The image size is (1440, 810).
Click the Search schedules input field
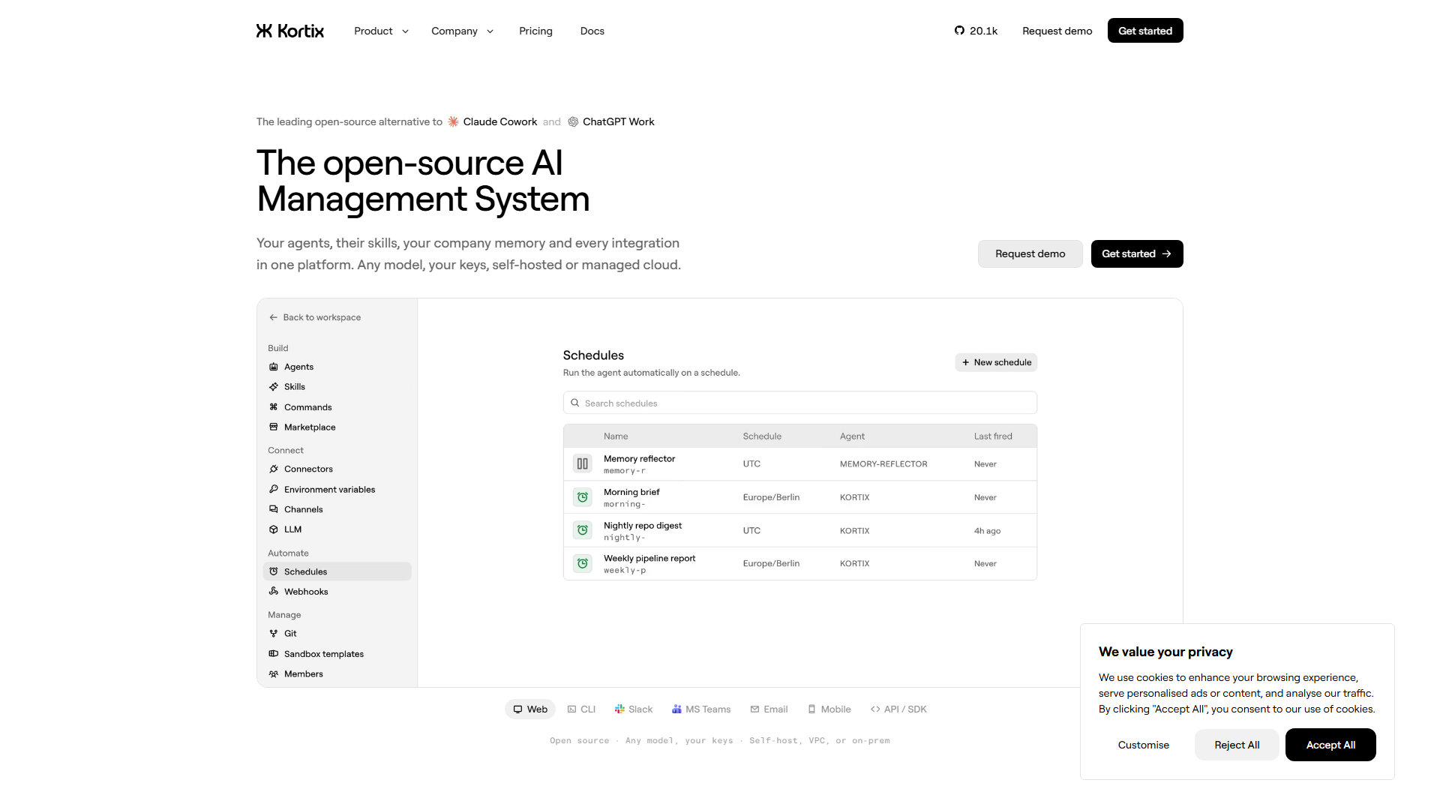point(800,403)
